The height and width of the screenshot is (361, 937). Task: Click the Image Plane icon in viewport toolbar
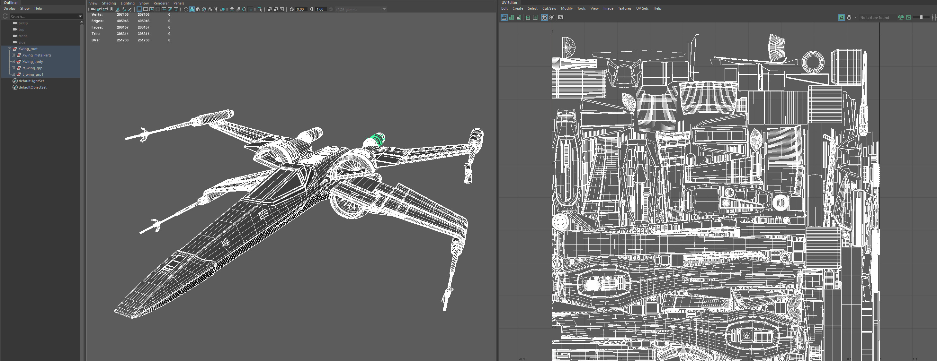point(118,9)
